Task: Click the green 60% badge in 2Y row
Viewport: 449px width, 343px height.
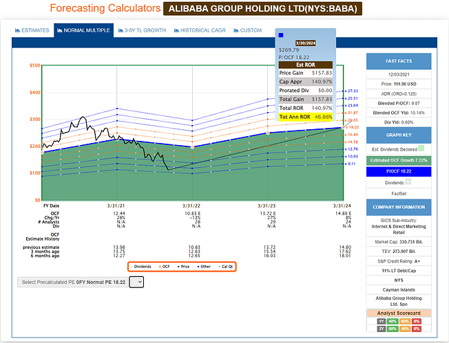Action: 393,329
